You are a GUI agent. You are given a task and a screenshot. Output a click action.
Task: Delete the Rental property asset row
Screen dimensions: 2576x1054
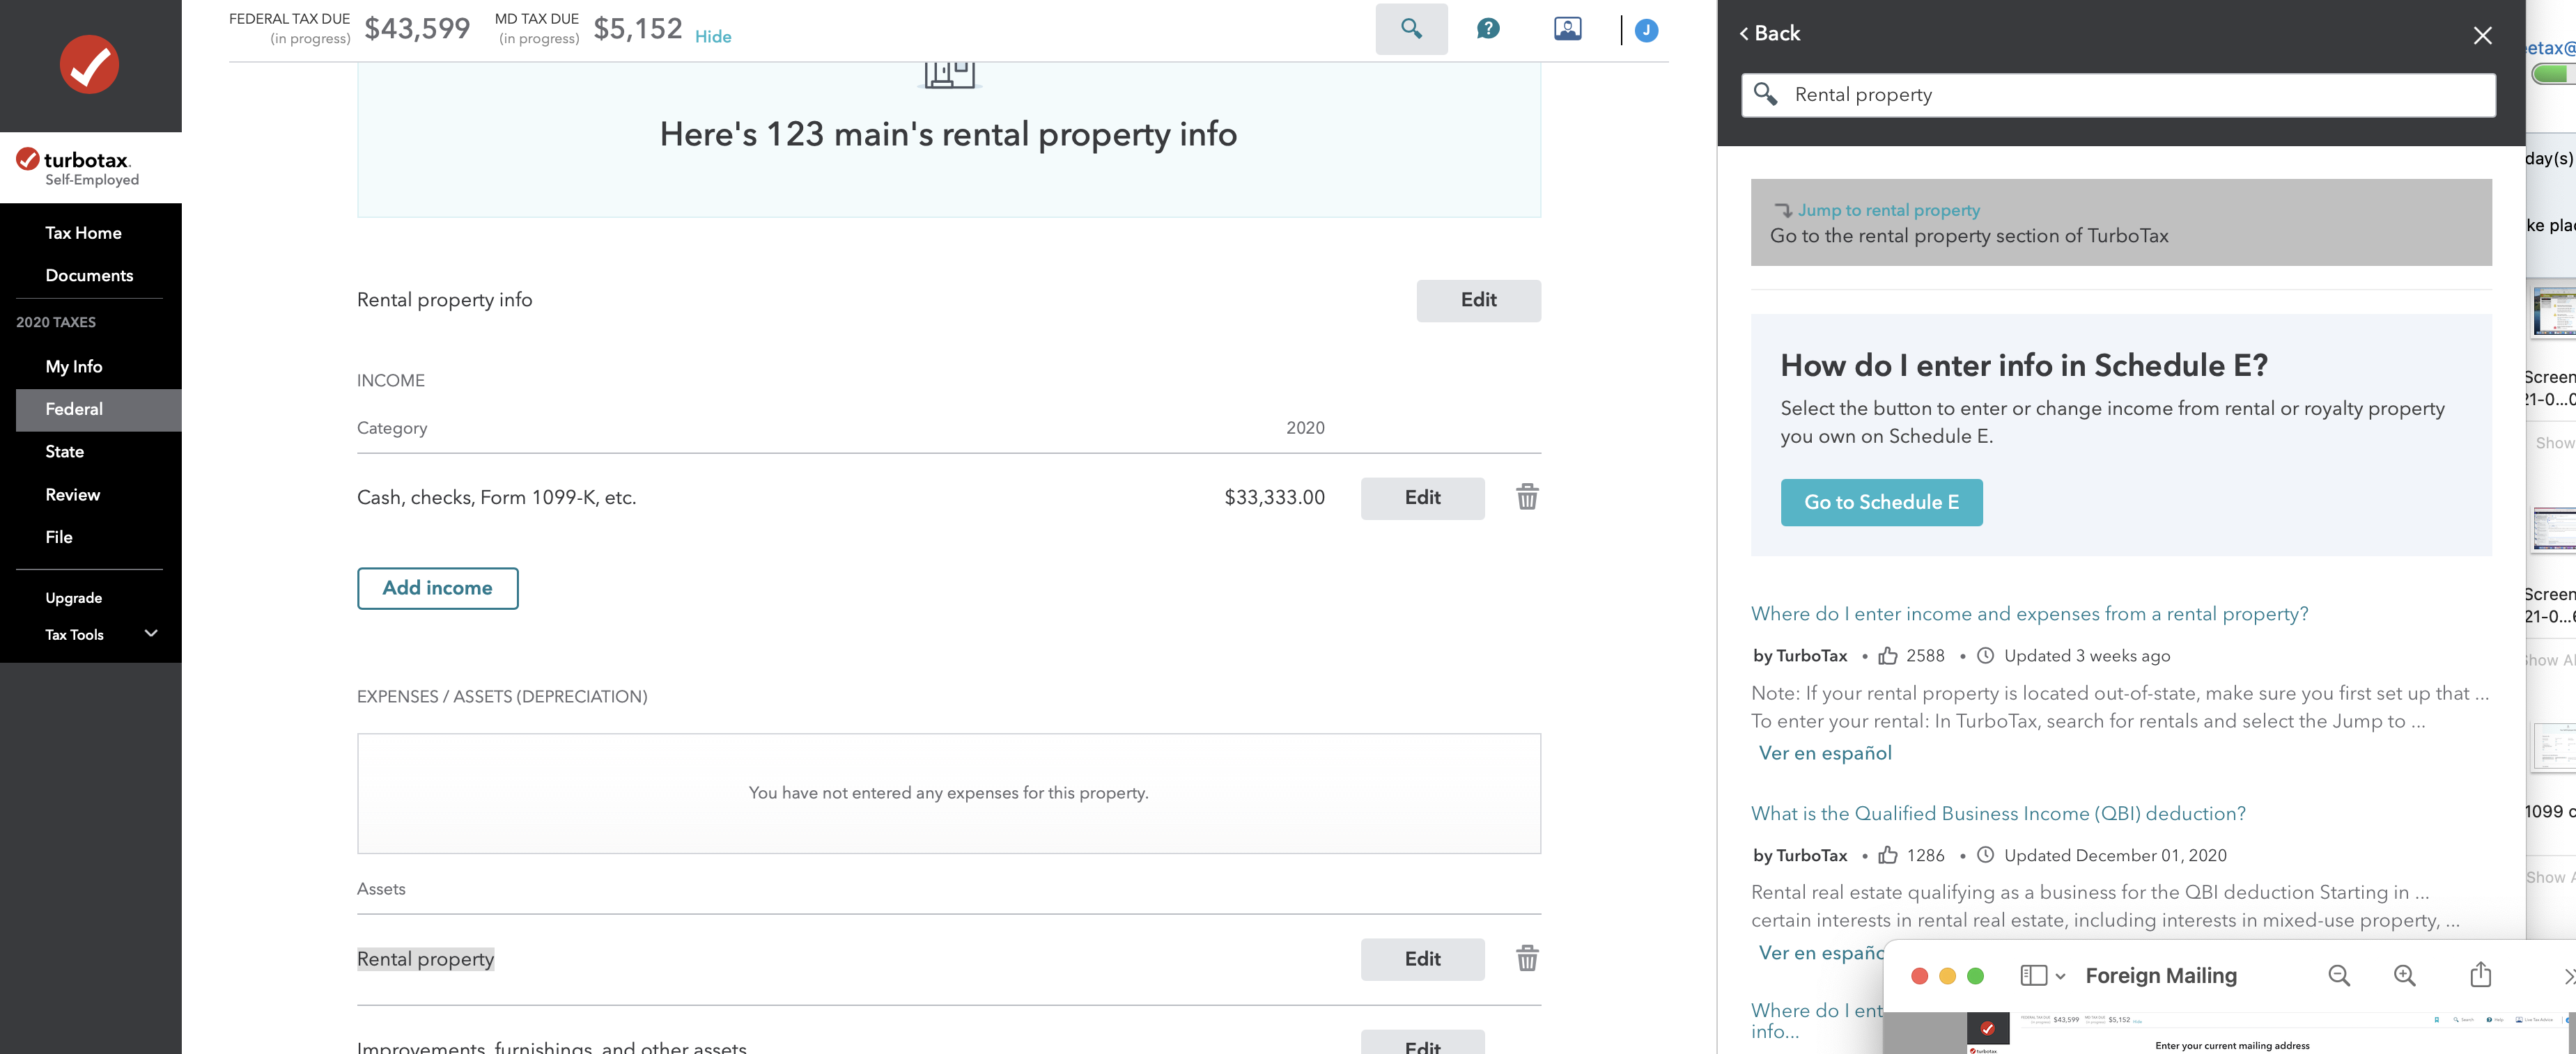click(1527, 959)
